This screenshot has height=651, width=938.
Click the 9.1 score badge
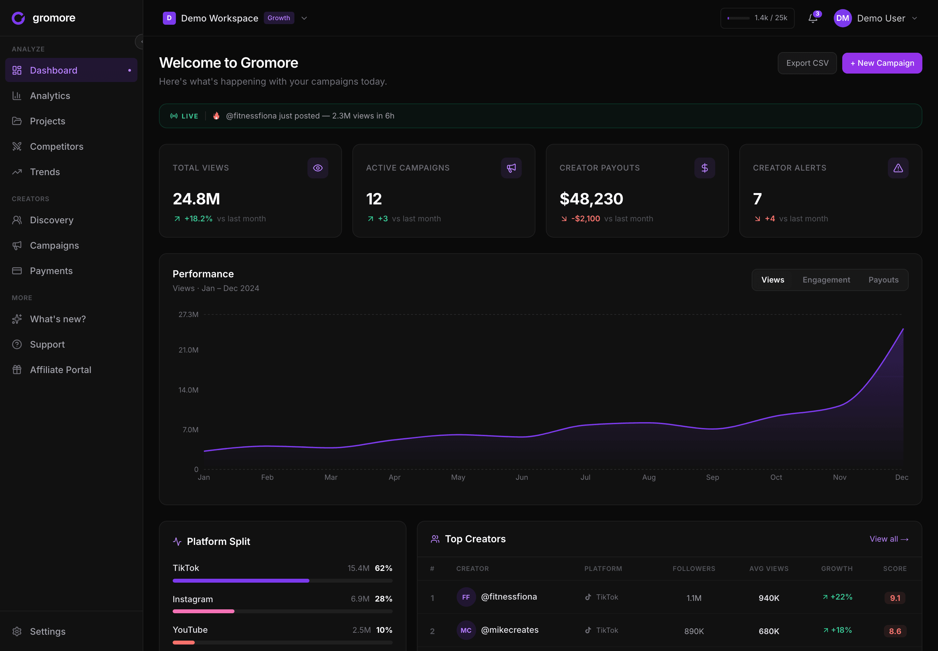pyautogui.click(x=895, y=598)
